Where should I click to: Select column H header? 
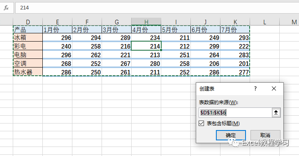point(146,22)
